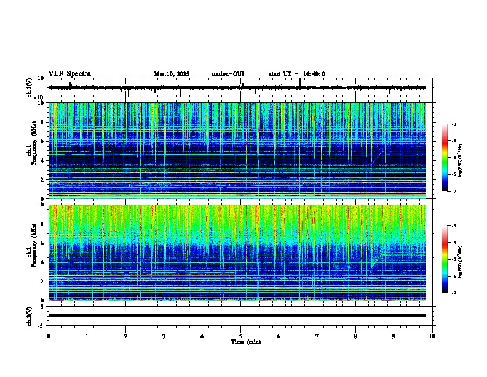Click the ch.2 colorbar "log(PSD)(V²/Hz)" label

click(x=461, y=262)
